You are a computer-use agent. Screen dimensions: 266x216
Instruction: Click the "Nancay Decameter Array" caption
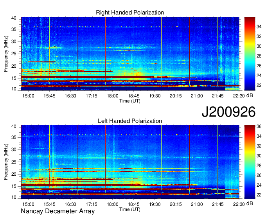coord(58,211)
